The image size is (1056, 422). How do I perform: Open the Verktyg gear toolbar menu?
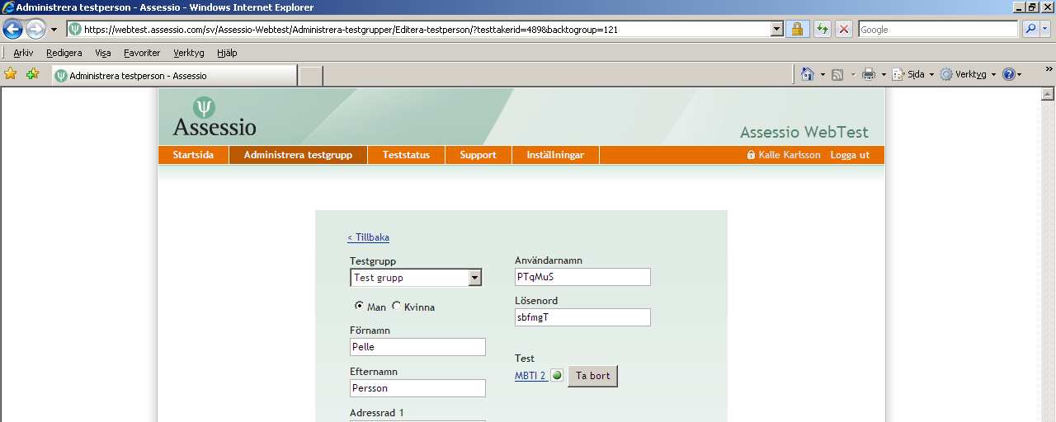pos(968,74)
